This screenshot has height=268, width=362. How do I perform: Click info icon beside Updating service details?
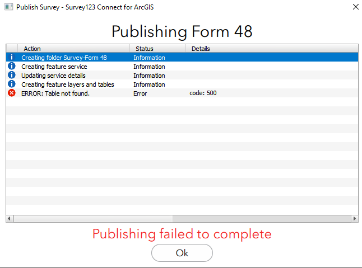pyautogui.click(x=12, y=75)
